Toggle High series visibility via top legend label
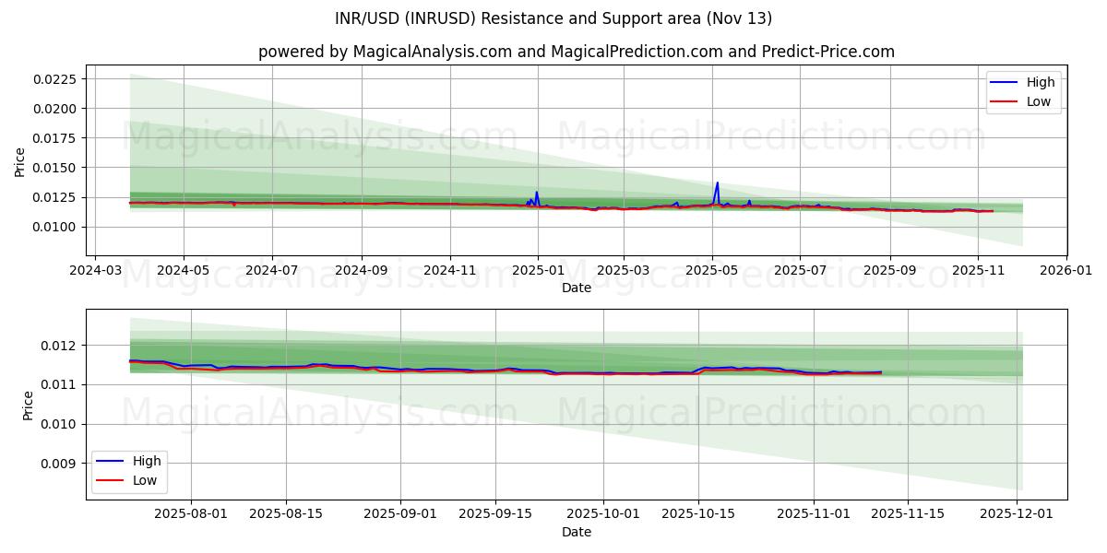This screenshot has width=1107, height=553. click(x=1040, y=82)
